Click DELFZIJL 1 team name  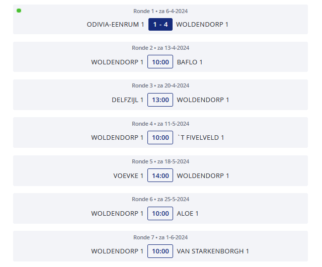[x=127, y=100]
